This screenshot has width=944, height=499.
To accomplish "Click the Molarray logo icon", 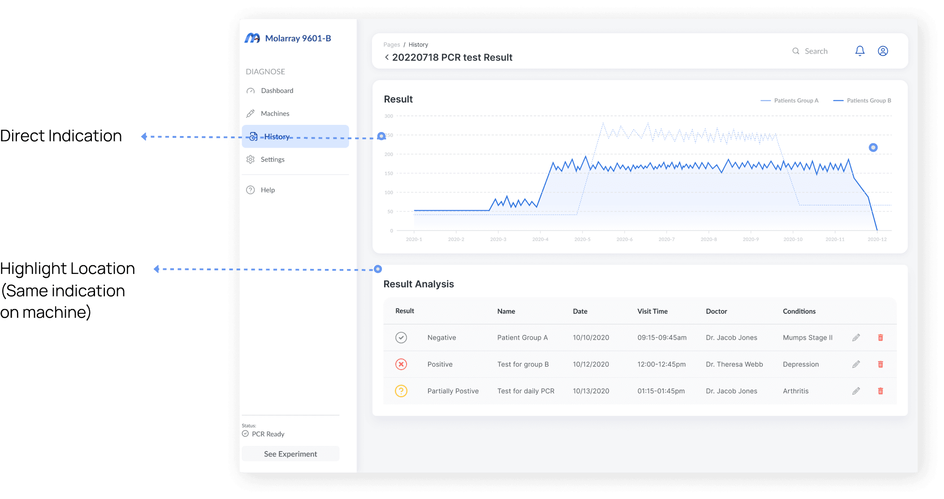I will point(252,38).
